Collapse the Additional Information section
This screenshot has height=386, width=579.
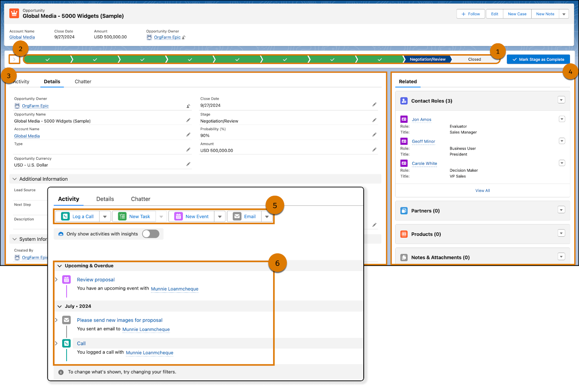coord(15,179)
